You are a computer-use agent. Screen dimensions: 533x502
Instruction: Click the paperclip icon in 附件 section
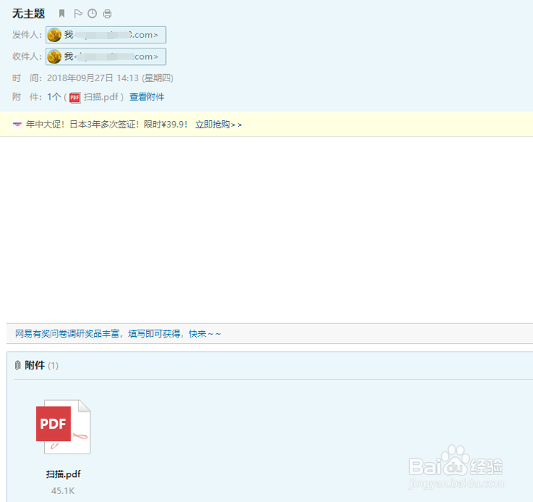18,365
